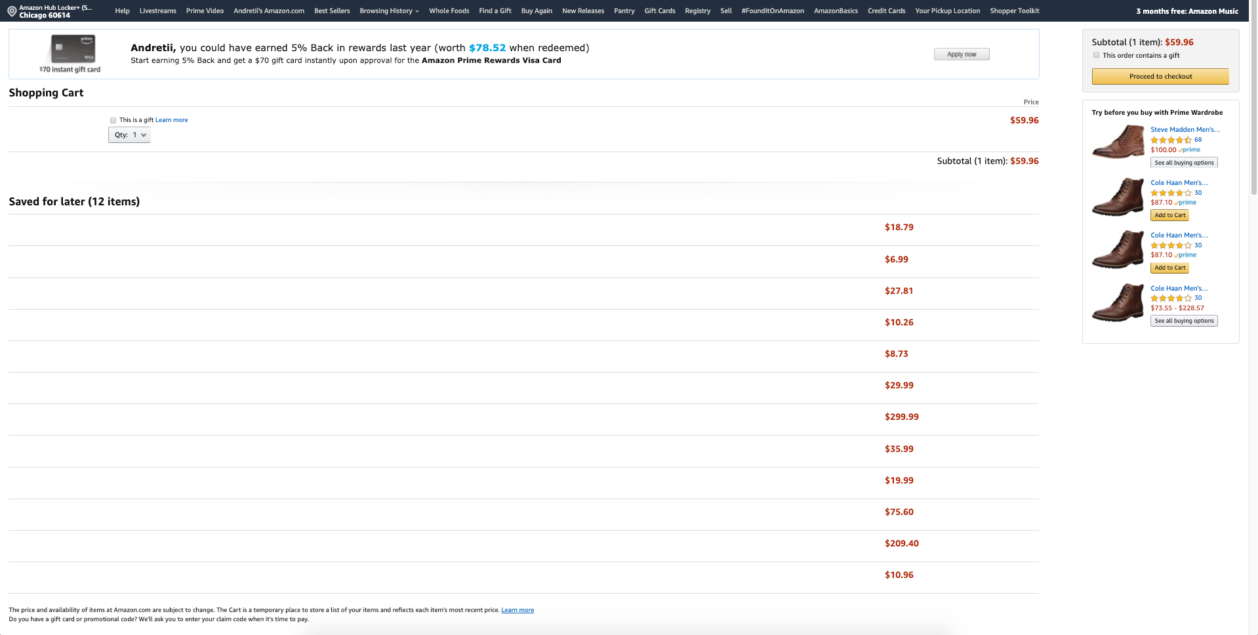1258x635 pixels.
Task: Open the Steve Madden Men's product link
Action: [1185, 130]
